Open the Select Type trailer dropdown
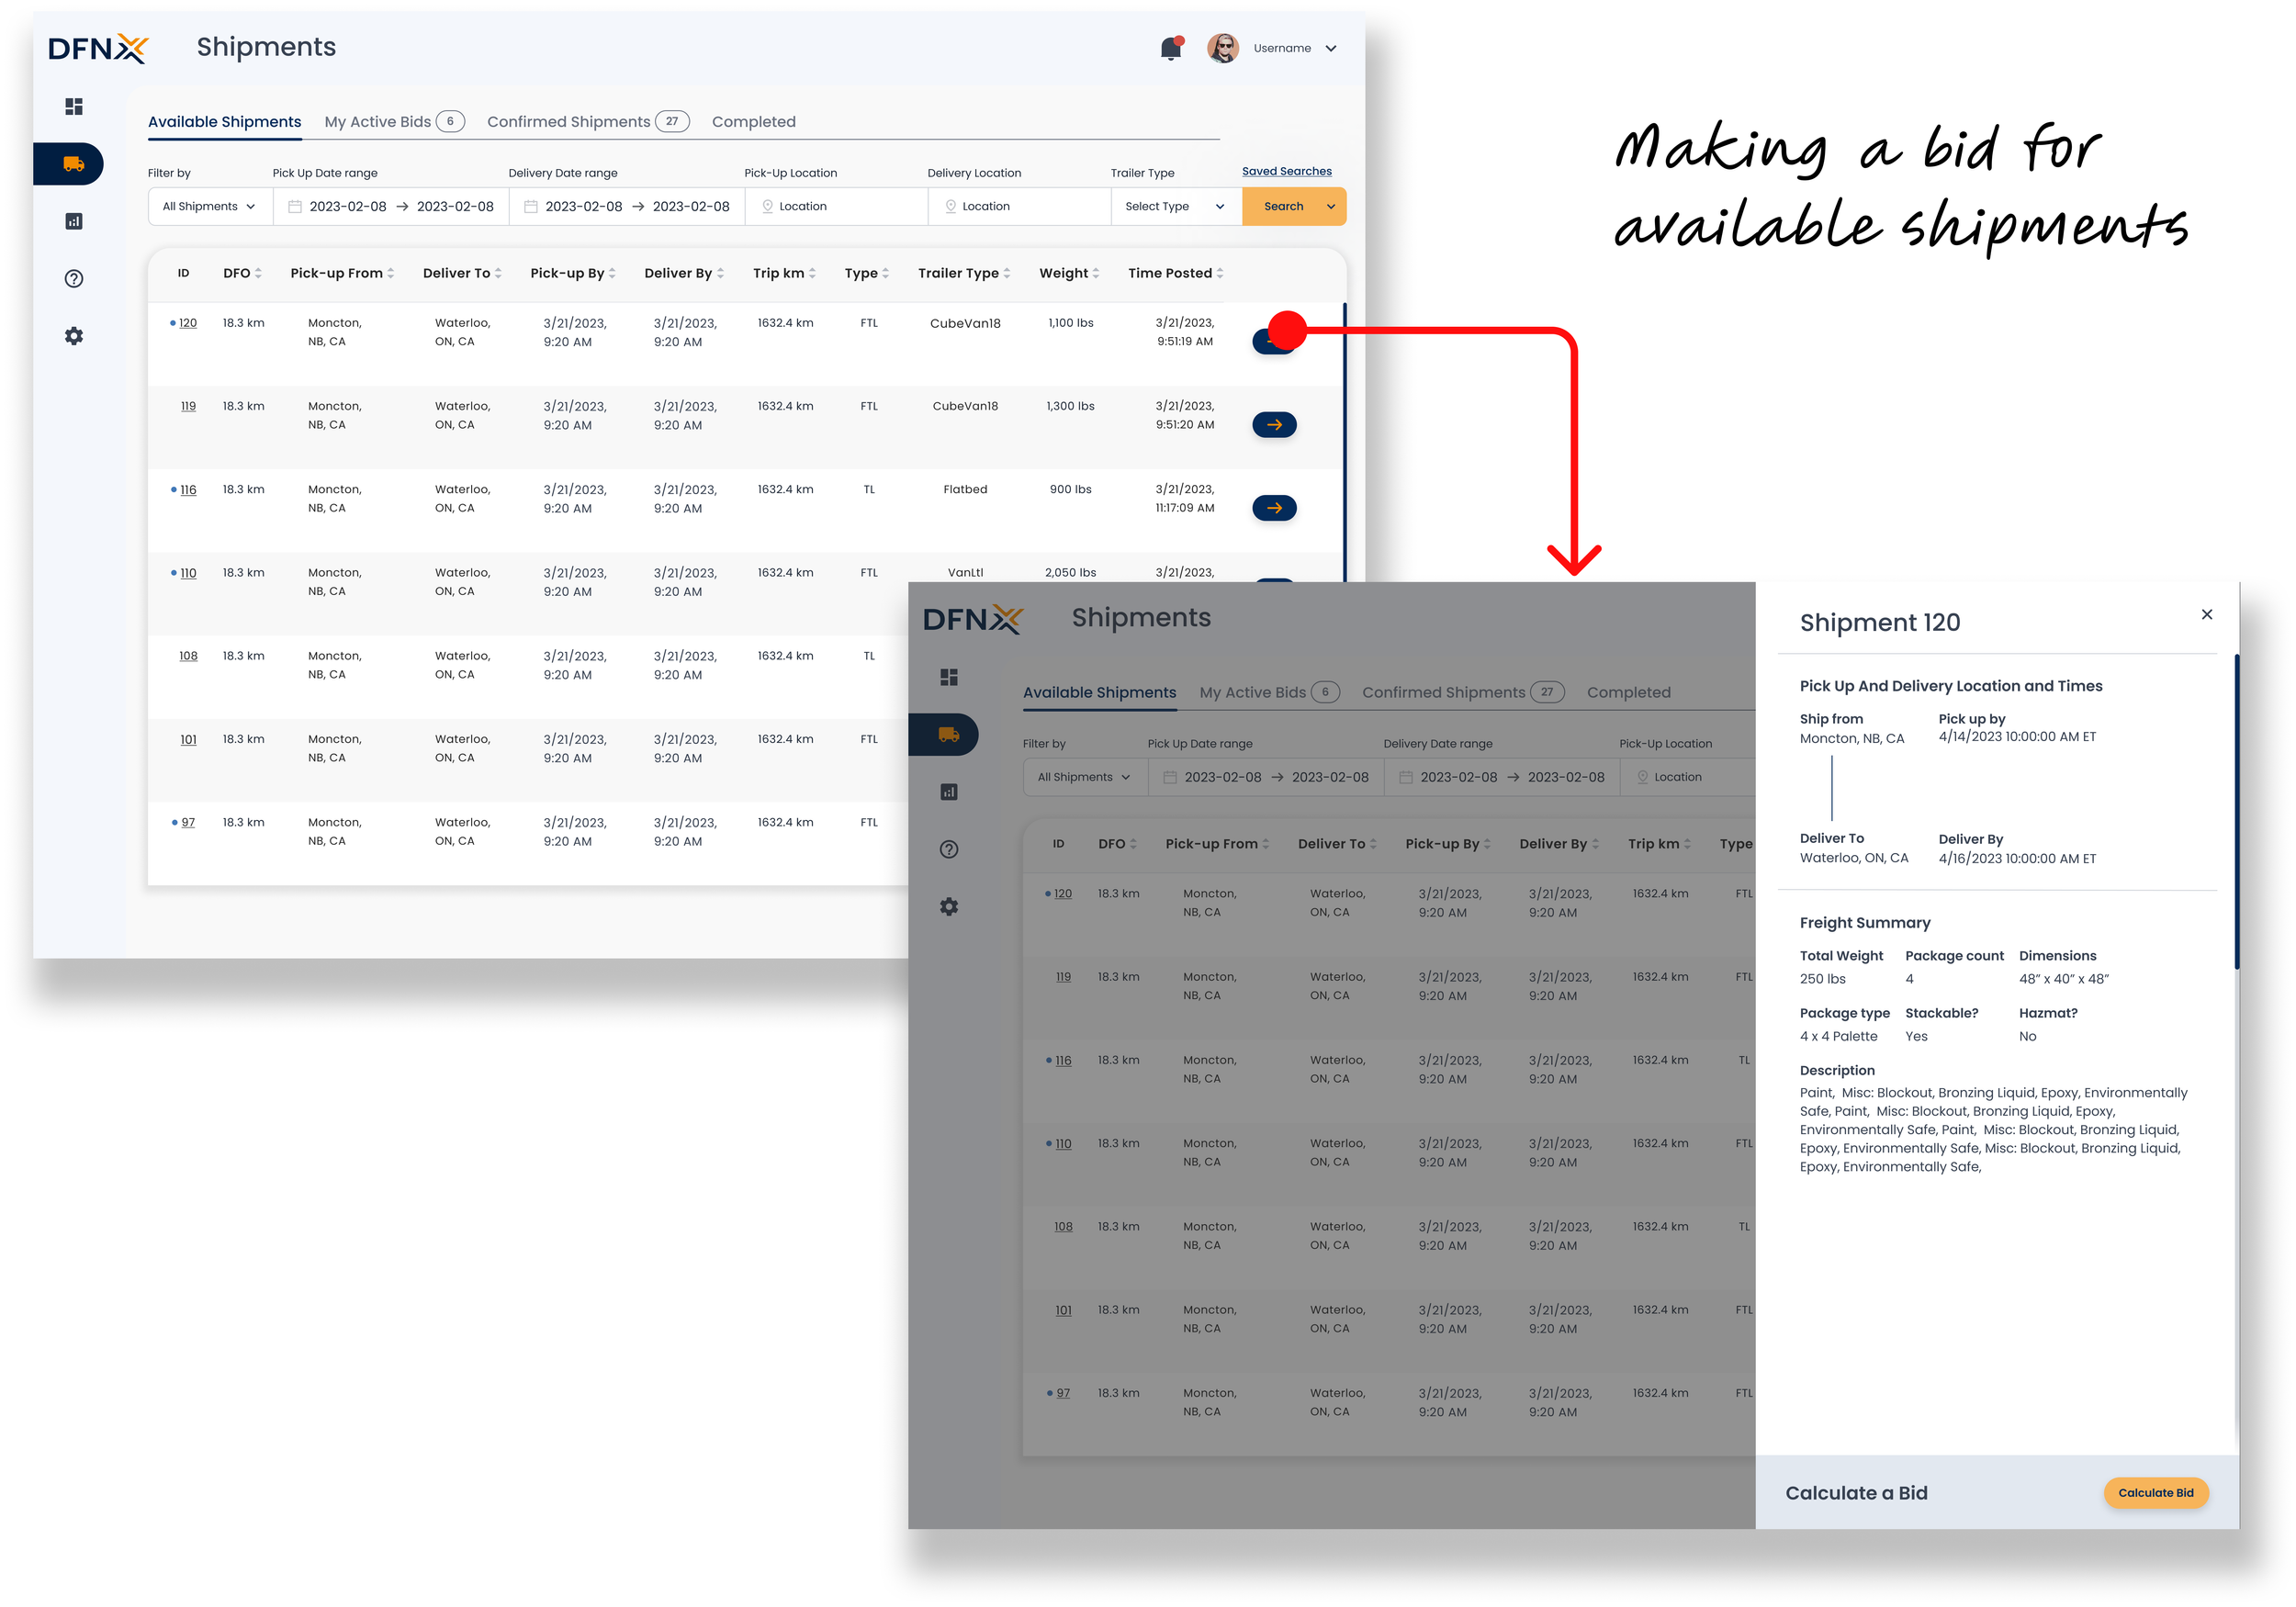 pos(1176,207)
